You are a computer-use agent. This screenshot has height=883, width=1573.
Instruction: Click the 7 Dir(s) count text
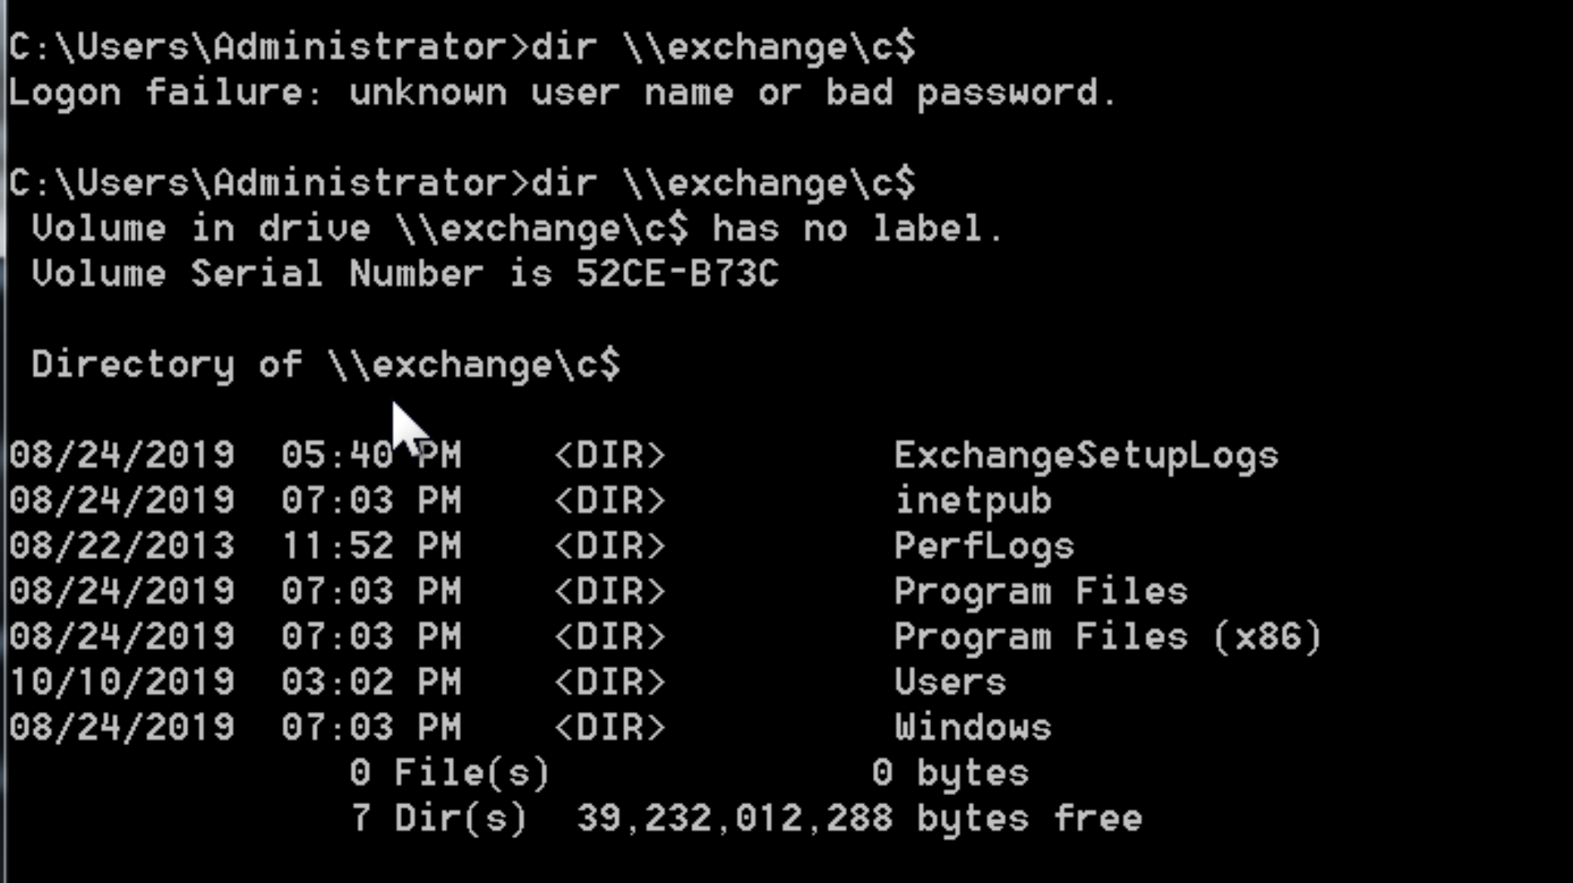[x=439, y=819]
